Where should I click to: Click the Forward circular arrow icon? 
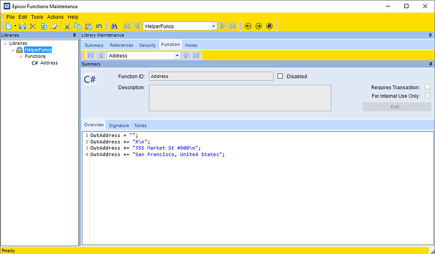pos(258,26)
